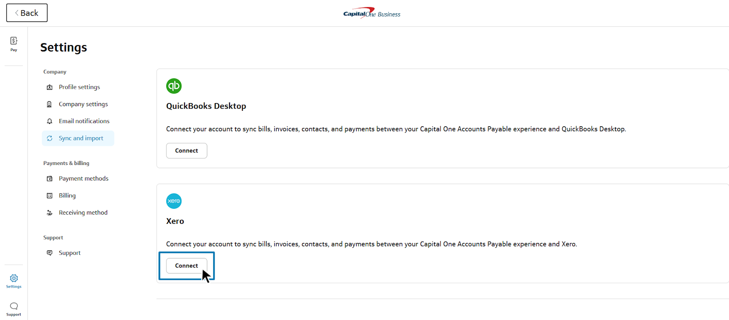
Task: Connect the Xero account
Action: 186,266
